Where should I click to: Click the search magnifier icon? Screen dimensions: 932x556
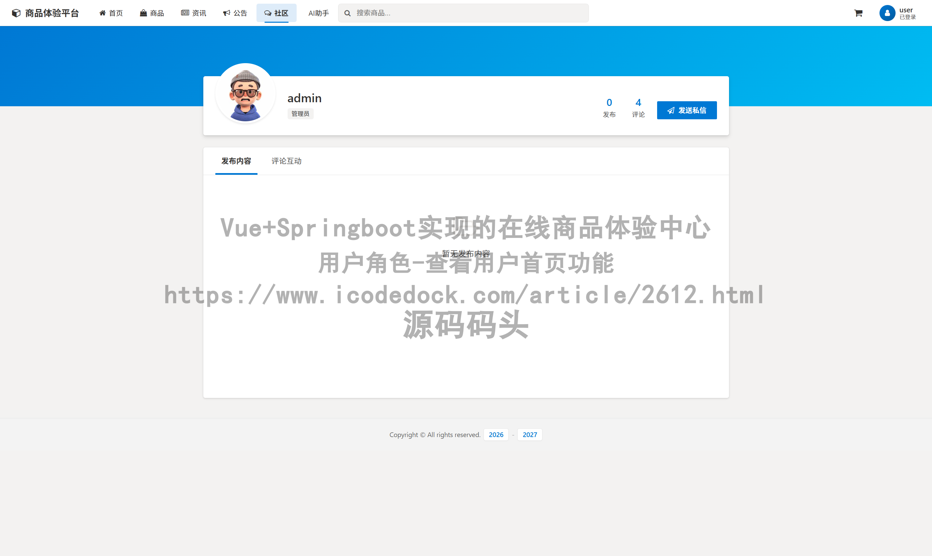tap(347, 13)
